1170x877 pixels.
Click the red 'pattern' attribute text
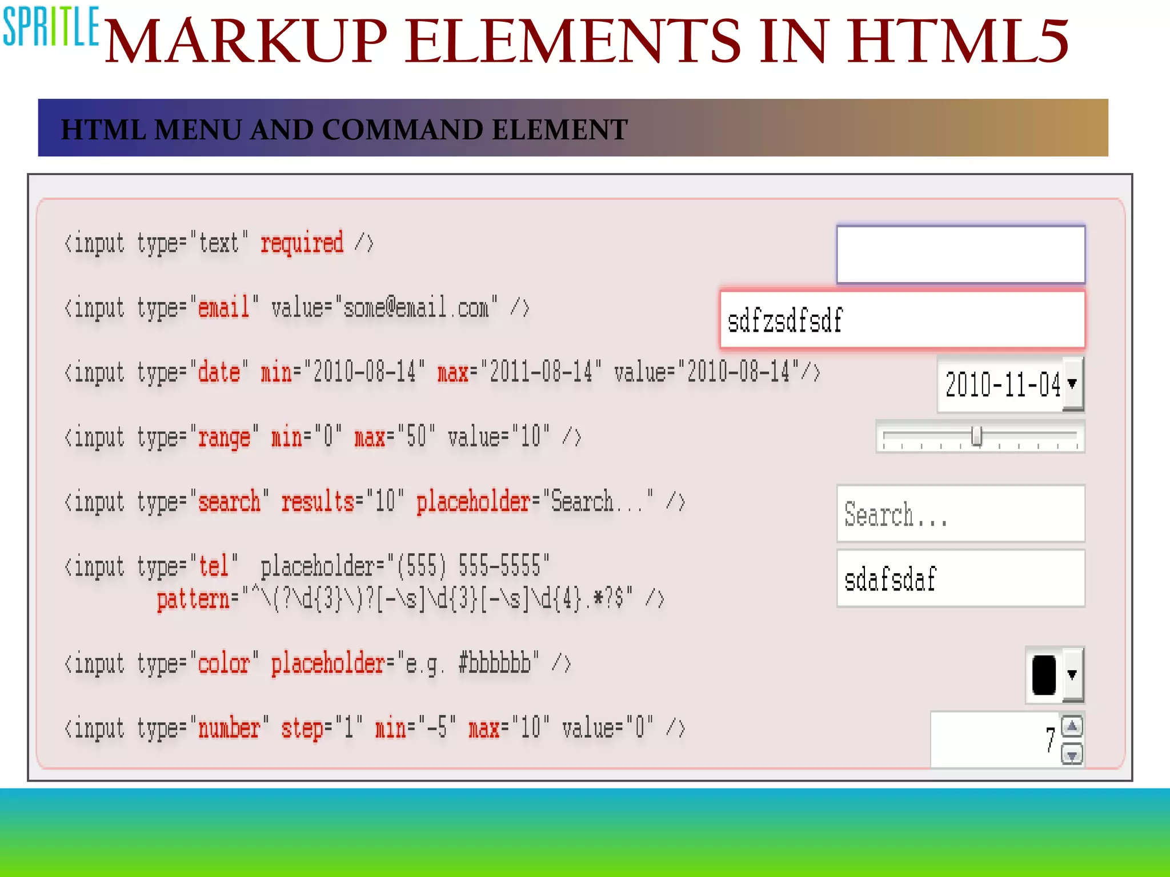[193, 600]
